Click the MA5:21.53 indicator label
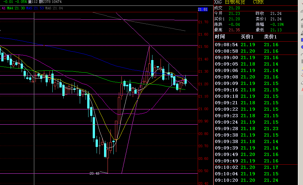 point(35,8)
